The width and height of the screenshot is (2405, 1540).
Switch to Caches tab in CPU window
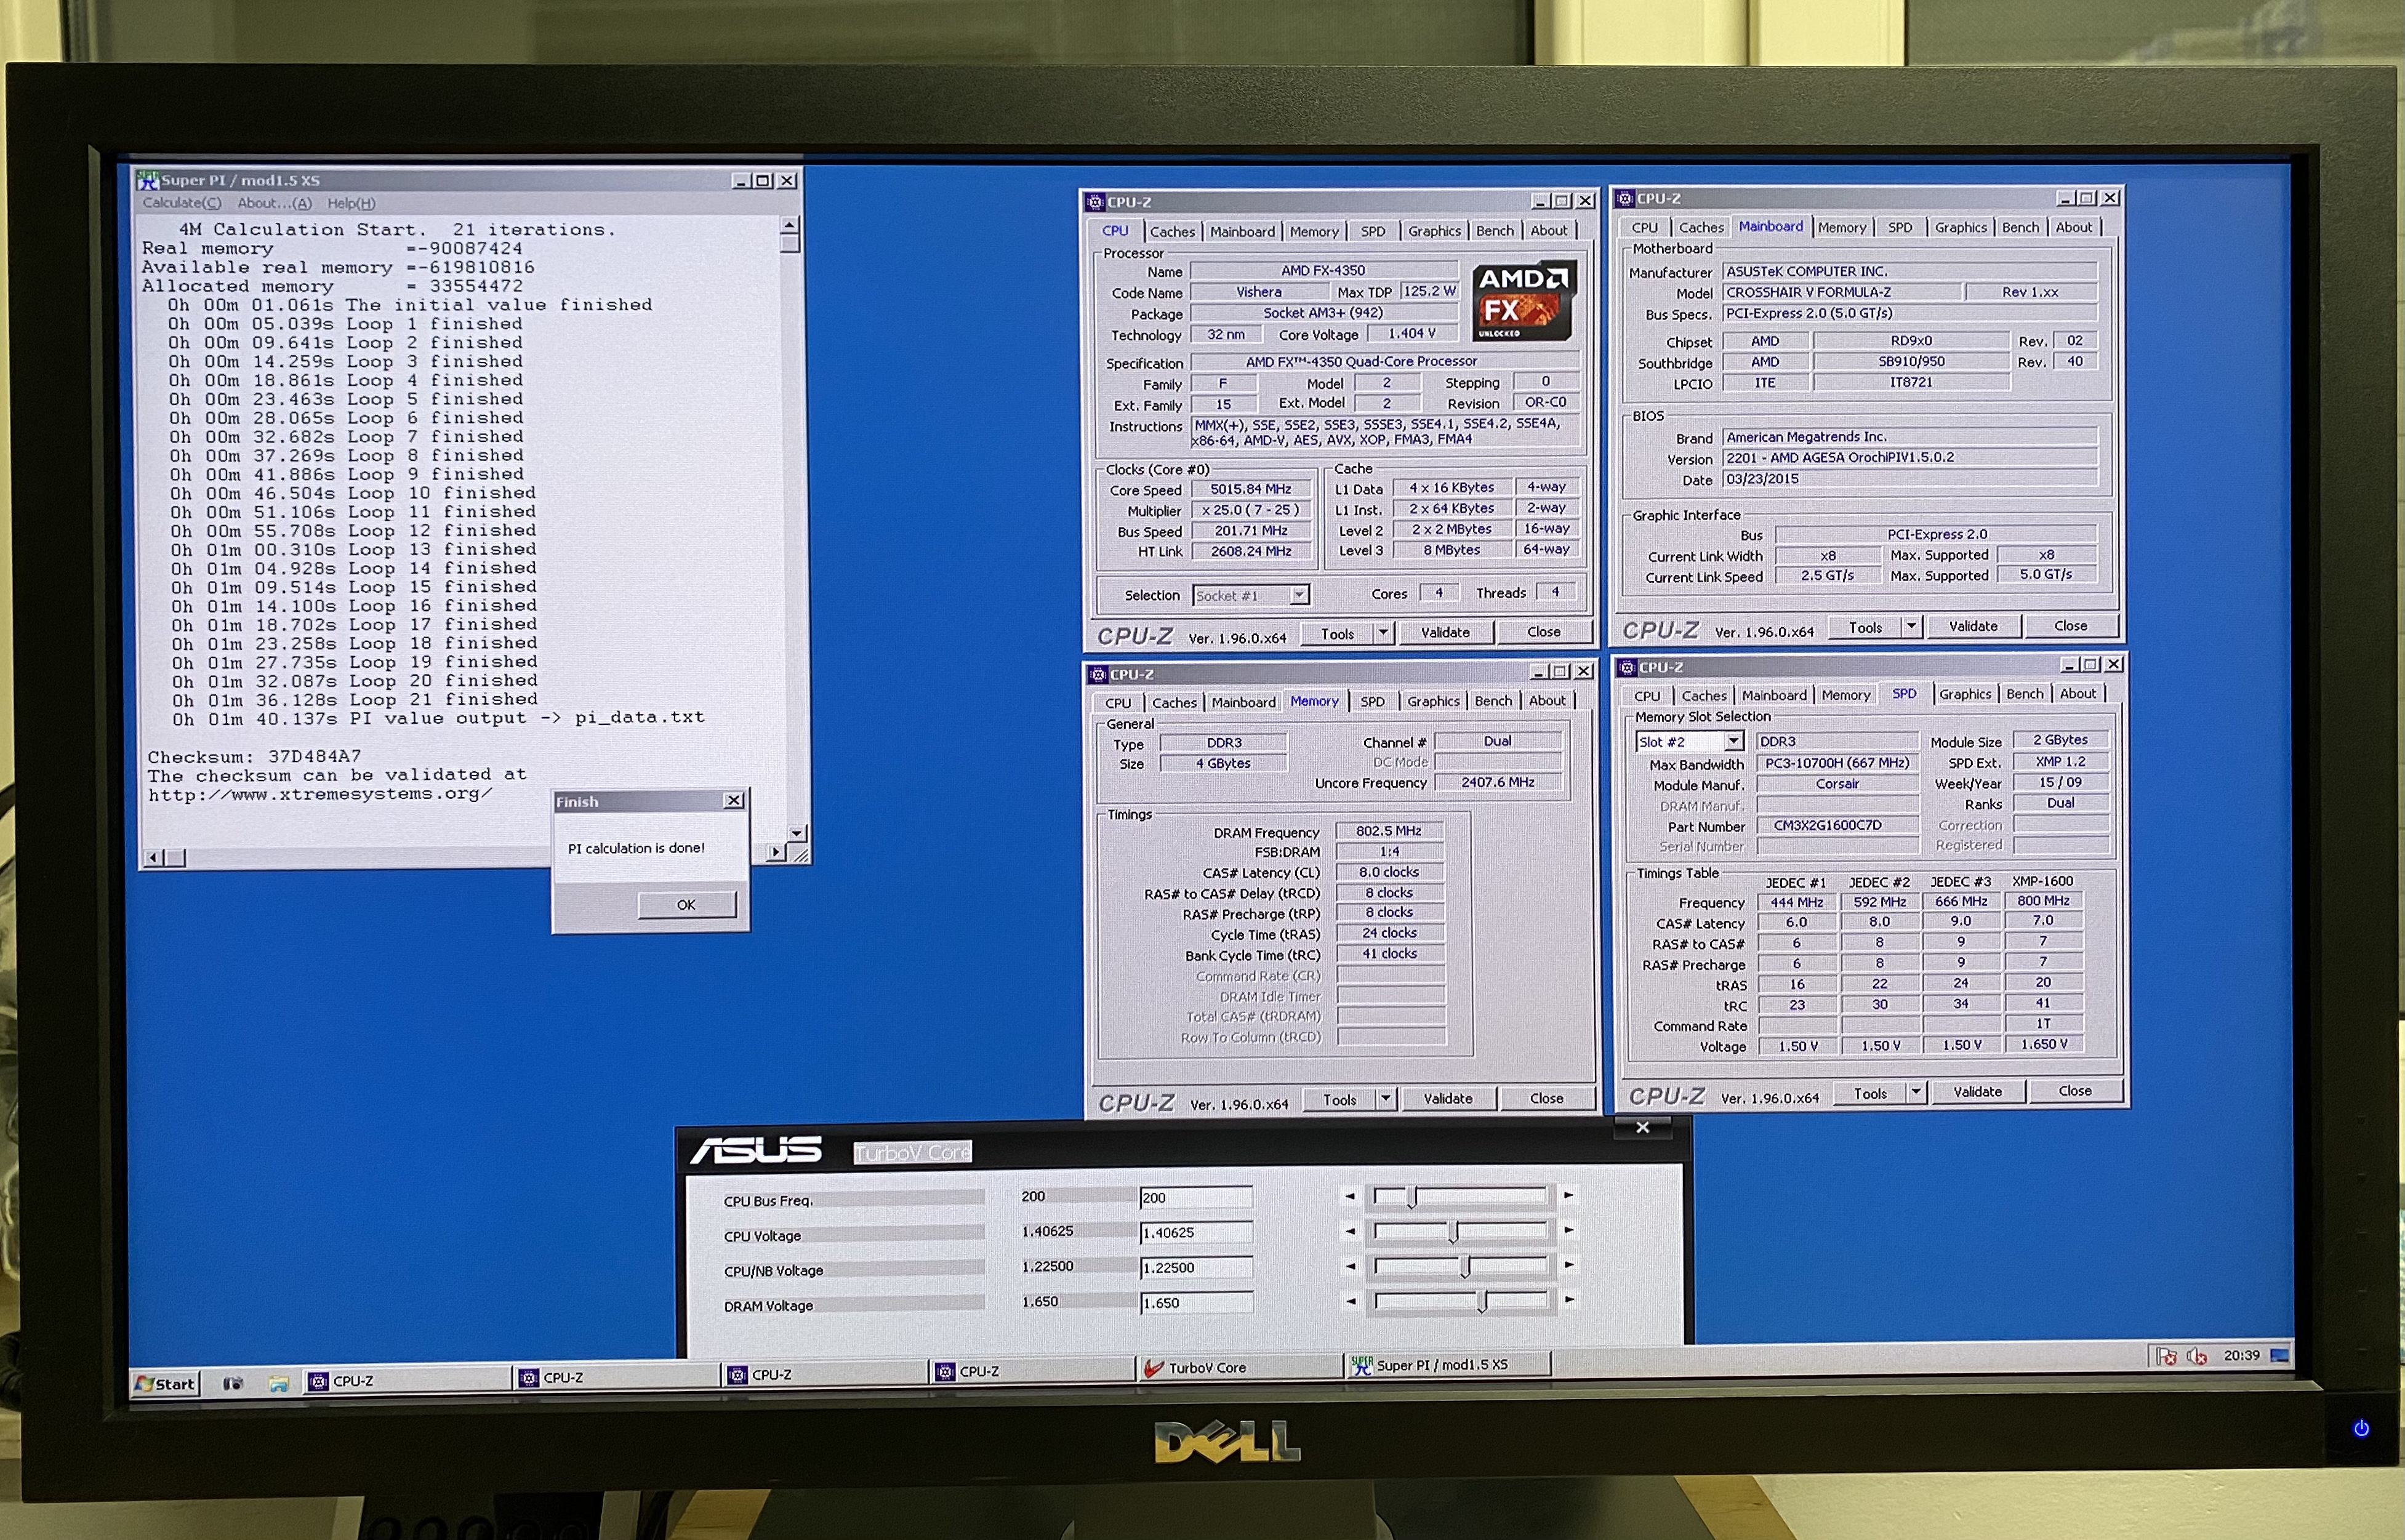[x=1172, y=231]
